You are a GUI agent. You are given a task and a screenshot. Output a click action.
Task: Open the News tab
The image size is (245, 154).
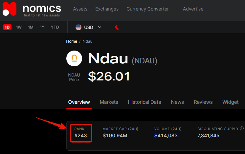tap(177, 102)
